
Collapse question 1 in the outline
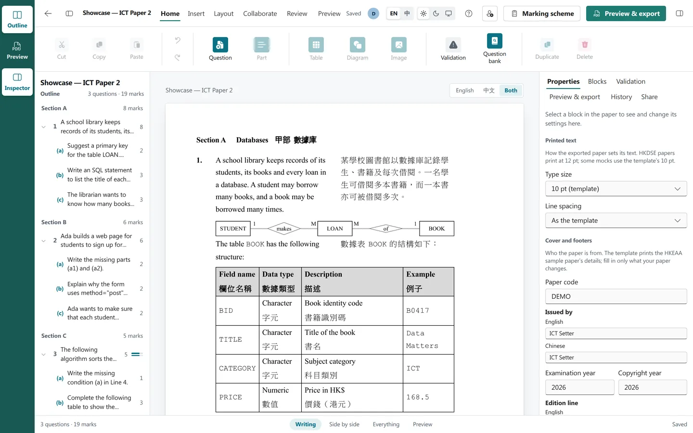[44, 127]
